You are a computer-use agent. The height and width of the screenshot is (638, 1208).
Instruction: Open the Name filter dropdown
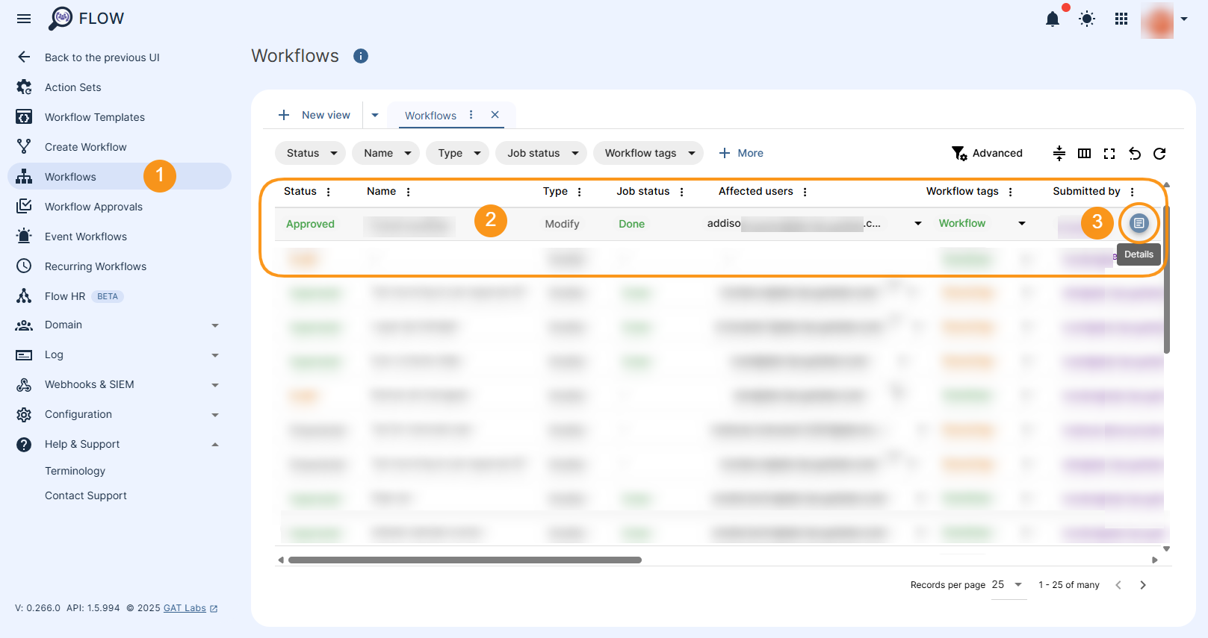point(386,153)
